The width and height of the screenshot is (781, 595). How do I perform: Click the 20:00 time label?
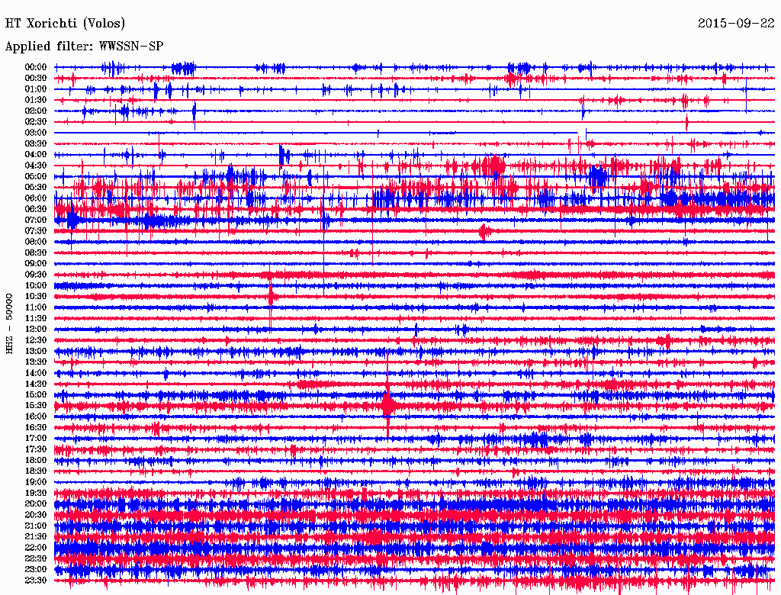tap(36, 504)
